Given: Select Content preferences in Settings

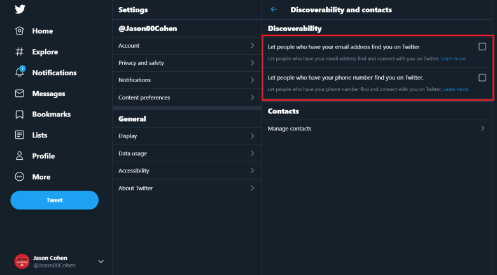Looking at the screenshot, I should click(x=187, y=97).
